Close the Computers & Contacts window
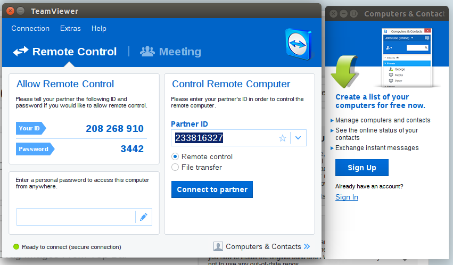 click(333, 13)
